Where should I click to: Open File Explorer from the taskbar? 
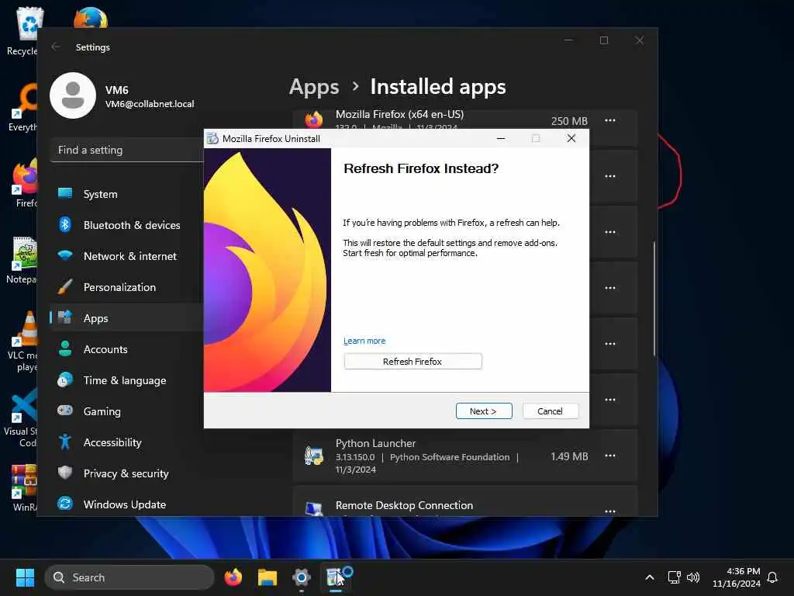pyautogui.click(x=268, y=577)
